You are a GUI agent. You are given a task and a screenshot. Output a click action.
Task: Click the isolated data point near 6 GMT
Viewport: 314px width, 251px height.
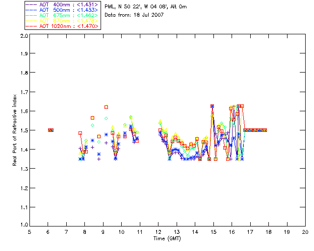51,130
